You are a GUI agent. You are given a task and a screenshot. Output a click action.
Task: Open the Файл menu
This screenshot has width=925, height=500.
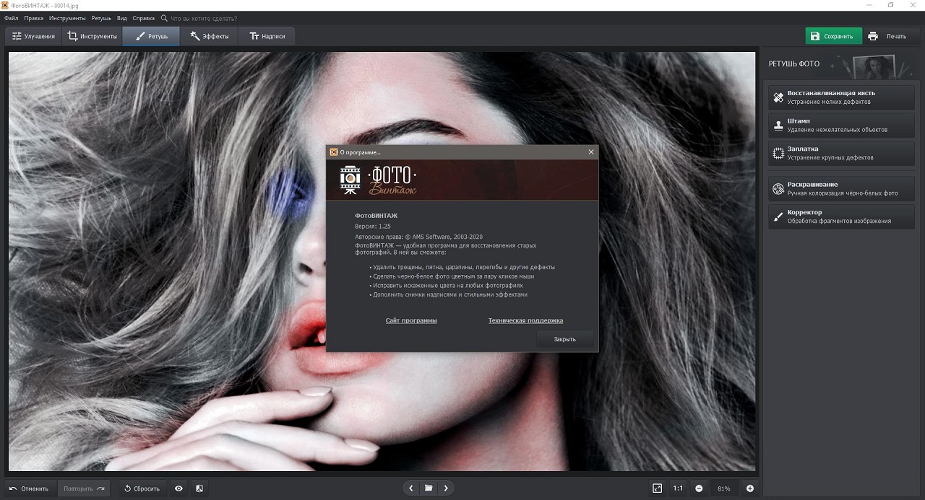[x=11, y=18]
